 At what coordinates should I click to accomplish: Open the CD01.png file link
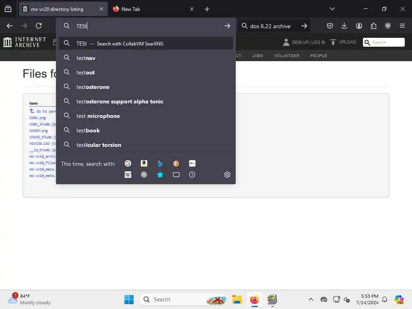pyautogui.click(x=37, y=118)
